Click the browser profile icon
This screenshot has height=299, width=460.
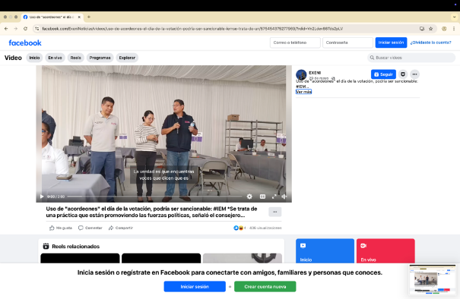[x=444, y=29]
